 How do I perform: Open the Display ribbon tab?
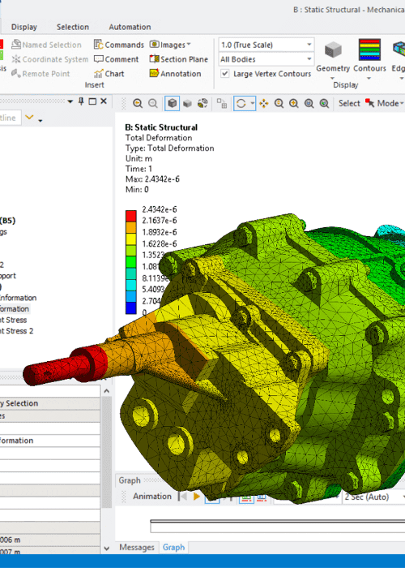point(24,27)
